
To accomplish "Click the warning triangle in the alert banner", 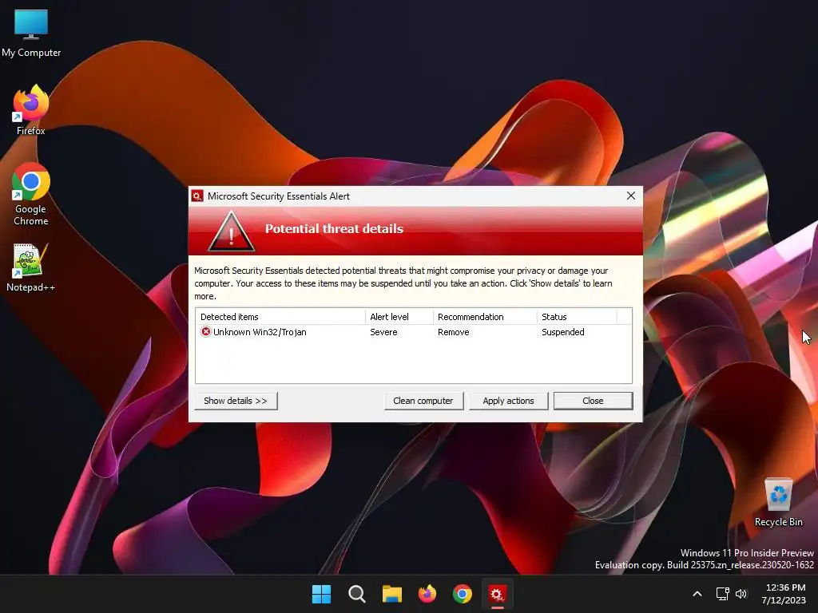I will click(x=231, y=231).
